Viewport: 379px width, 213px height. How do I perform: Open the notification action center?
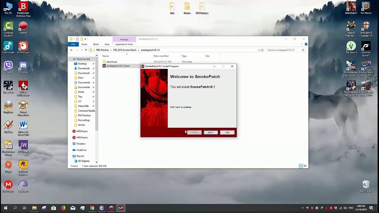click(x=371, y=208)
